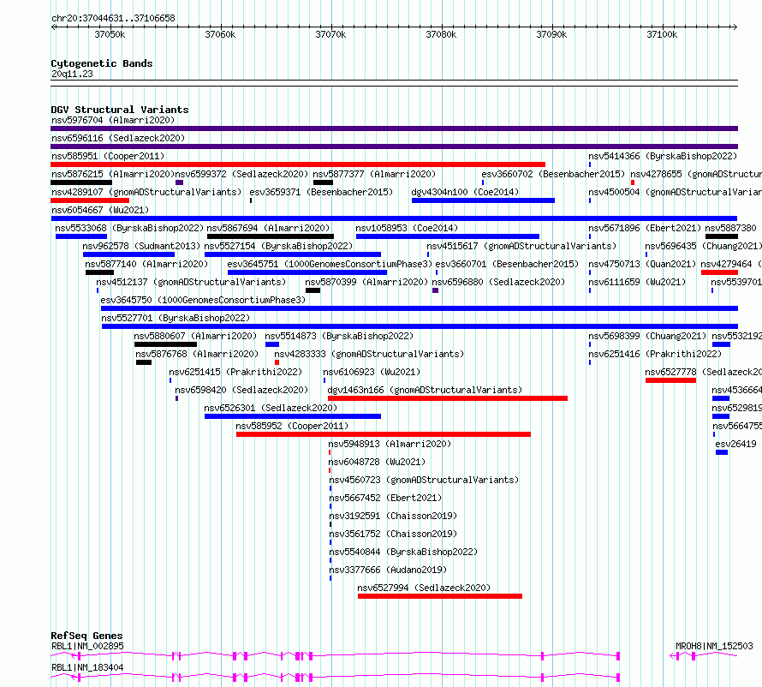Click the nsv585952 (Cooper2011) red bar

[384, 434]
